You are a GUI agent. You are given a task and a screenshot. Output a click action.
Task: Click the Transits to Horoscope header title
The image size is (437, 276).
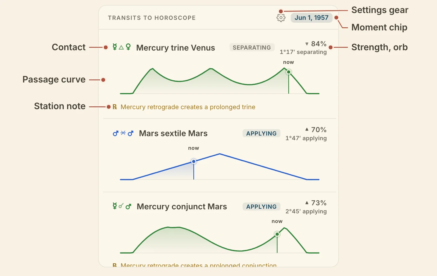point(152,18)
